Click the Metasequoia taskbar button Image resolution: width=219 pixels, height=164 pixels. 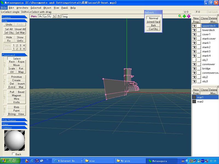point(162,161)
